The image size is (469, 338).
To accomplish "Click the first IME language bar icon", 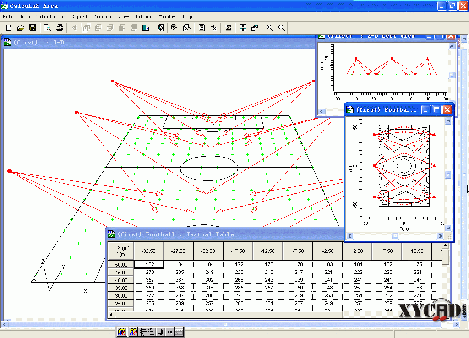I will click(122, 332).
